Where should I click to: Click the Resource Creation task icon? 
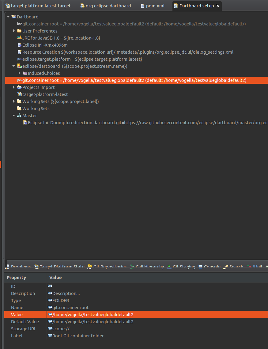19,52
